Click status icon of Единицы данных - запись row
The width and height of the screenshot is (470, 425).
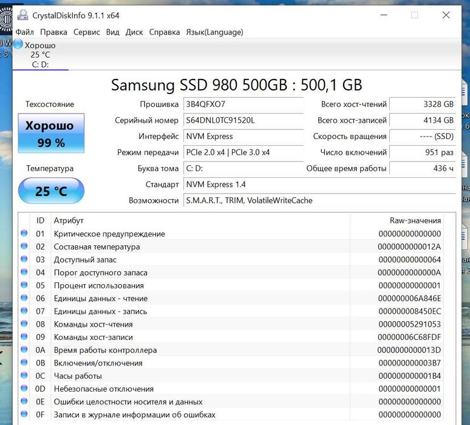[x=24, y=310]
